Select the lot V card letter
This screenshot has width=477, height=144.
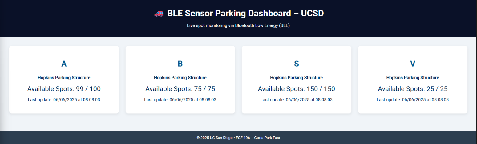point(413,64)
